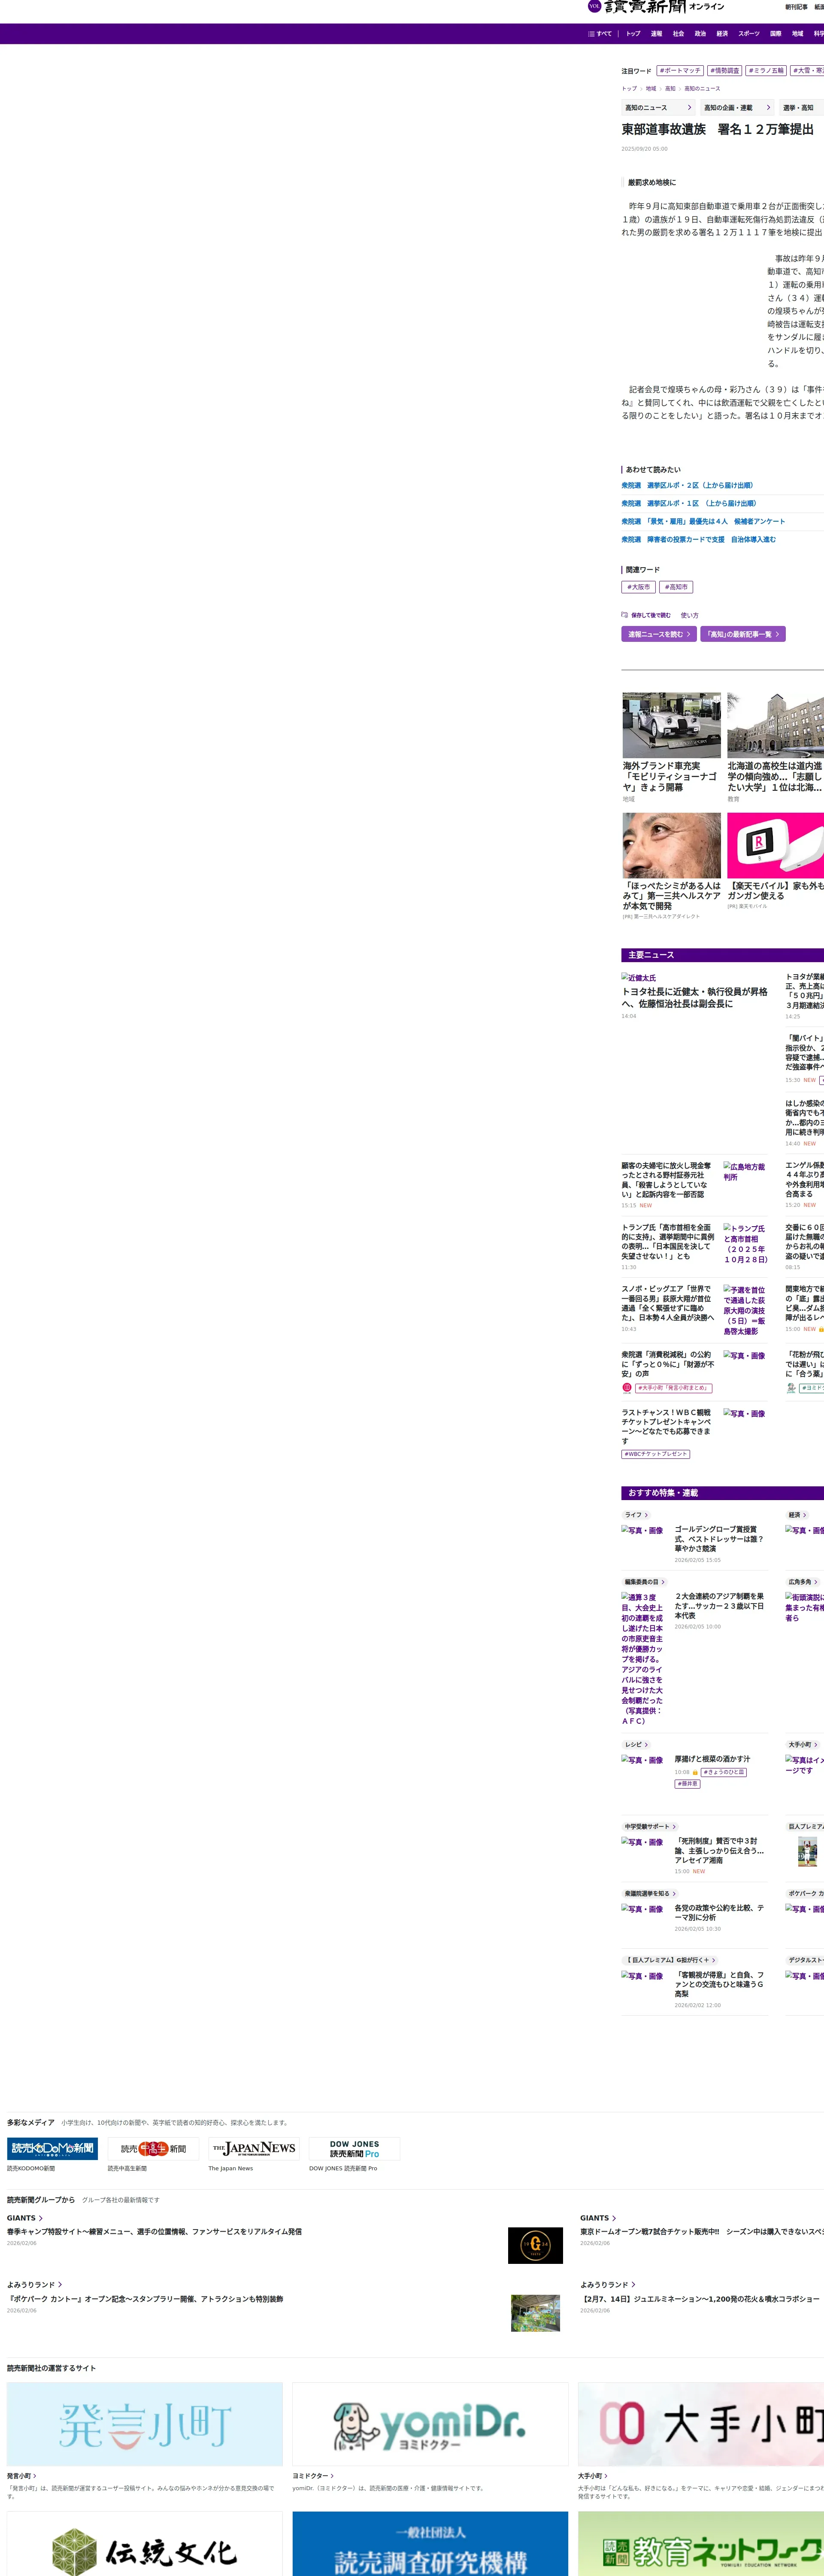Open the 第一三共ヘルスケア man's face ad thumbnail
This screenshot has height=2576, width=824.
[672, 845]
